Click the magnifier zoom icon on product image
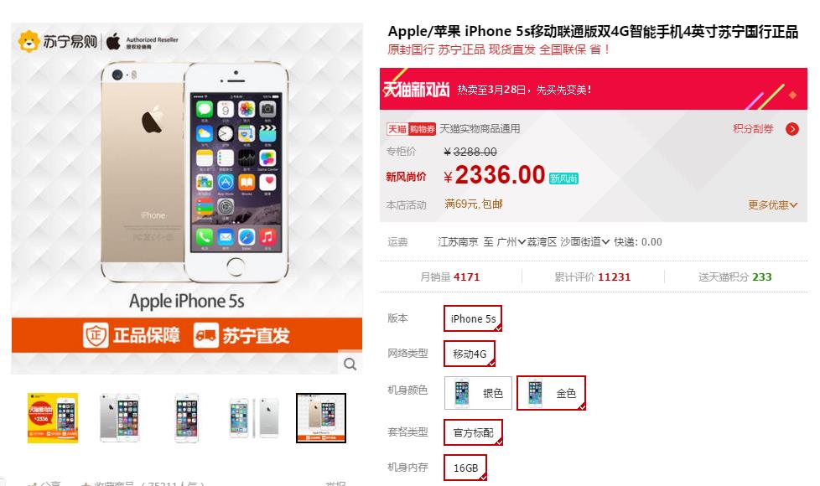This screenshot has width=820, height=486. [x=350, y=364]
